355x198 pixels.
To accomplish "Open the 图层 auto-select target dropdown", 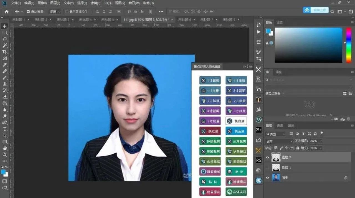I will [x=55, y=12].
